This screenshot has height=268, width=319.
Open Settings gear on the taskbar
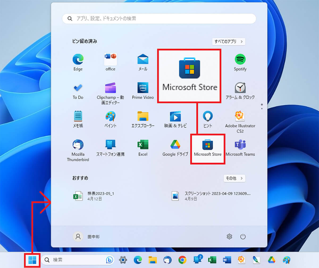click(123, 260)
